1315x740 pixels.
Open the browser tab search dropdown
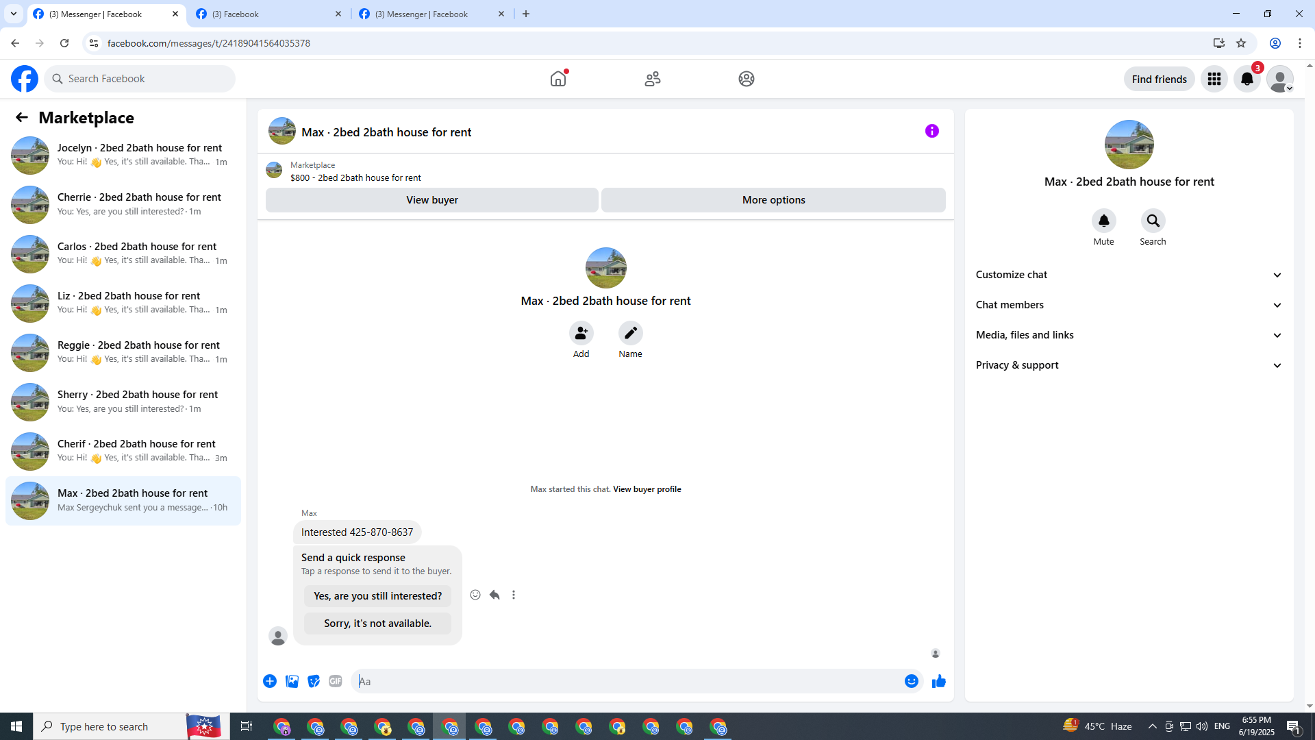click(x=14, y=14)
